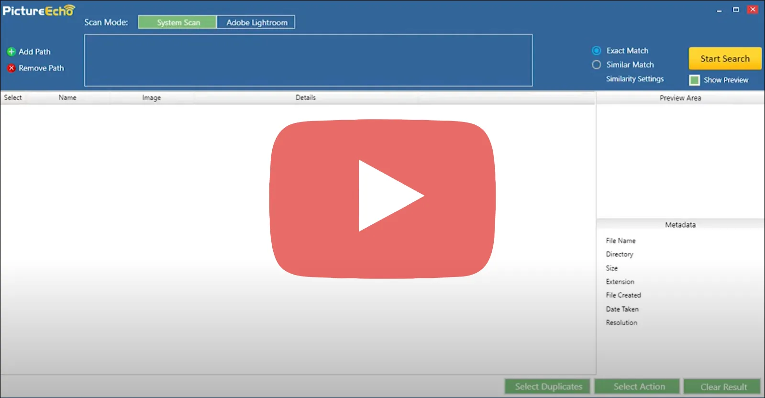Click the Date Taken metadata label

[622, 309]
